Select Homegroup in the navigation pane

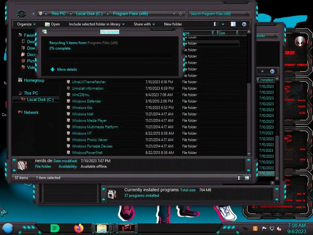pyautogui.click(x=34, y=80)
